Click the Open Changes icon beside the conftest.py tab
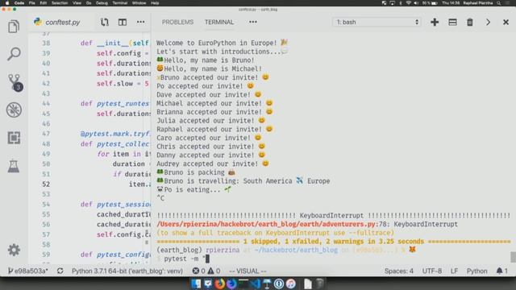 tap(105, 22)
